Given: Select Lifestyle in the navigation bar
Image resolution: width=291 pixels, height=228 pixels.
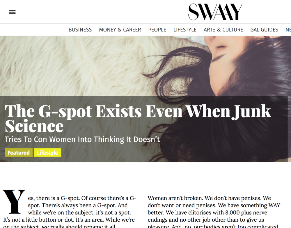Looking at the screenshot, I should (185, 30).
